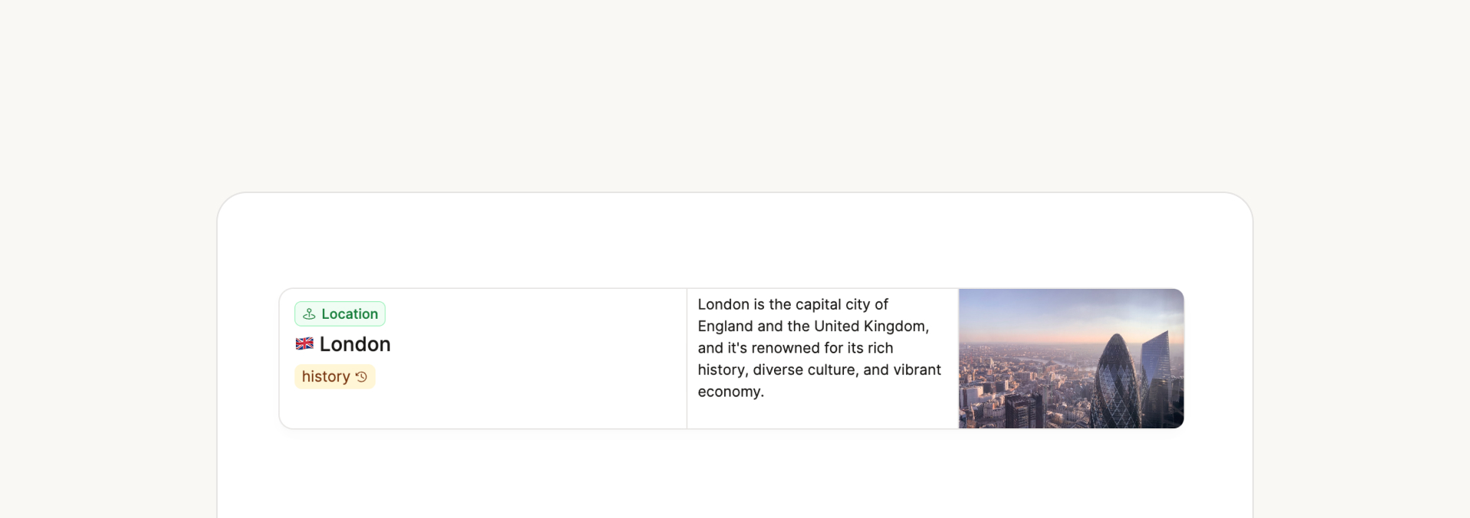Click empty space right of London title
Image resolution: width=1470 pixels, height=518 pixels.
(x=536, y=345)
